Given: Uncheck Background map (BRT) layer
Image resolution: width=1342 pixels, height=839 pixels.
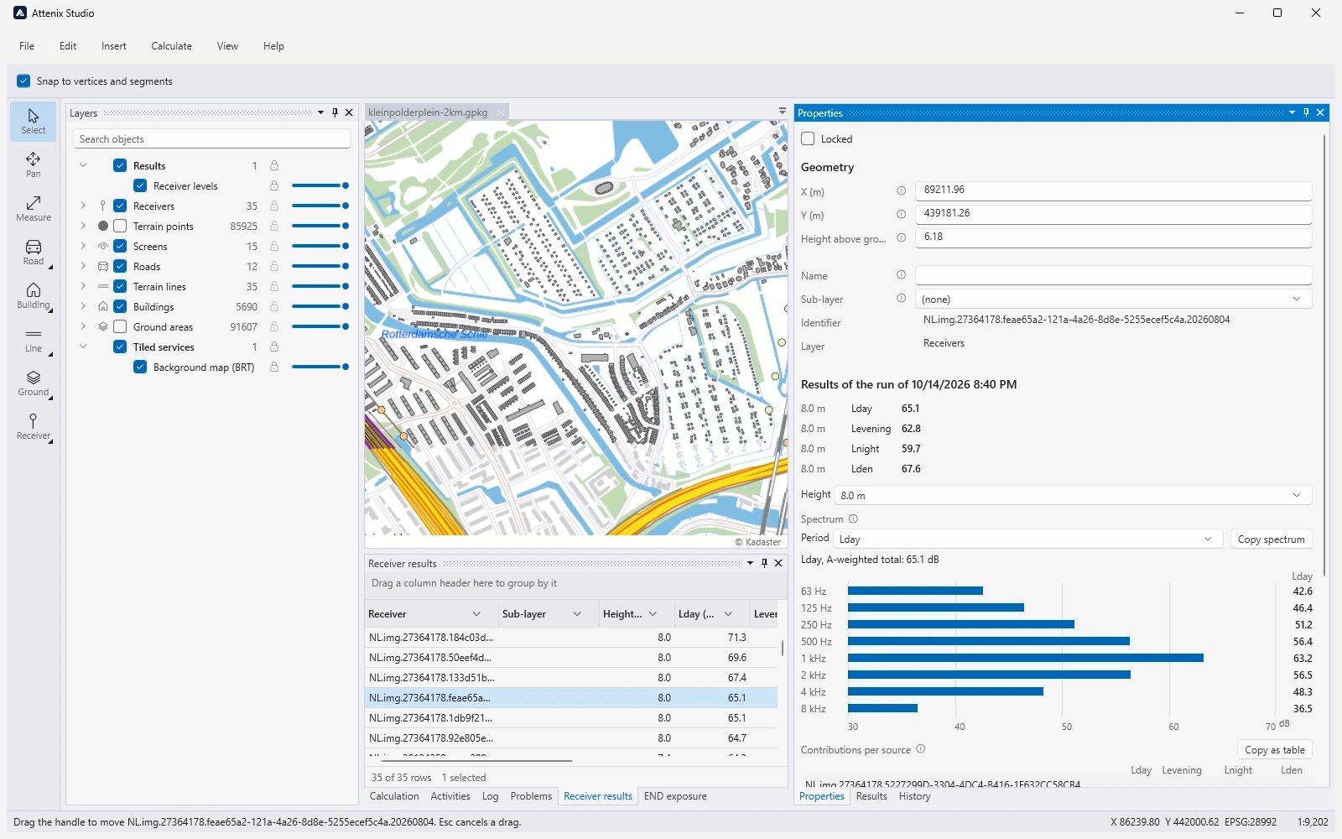Looking at the screenshot, I should coord(140,367).
